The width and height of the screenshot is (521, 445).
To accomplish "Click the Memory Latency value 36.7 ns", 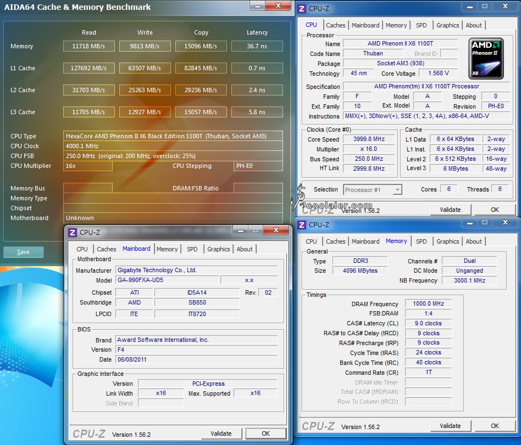I will click(x=257, y=46).
